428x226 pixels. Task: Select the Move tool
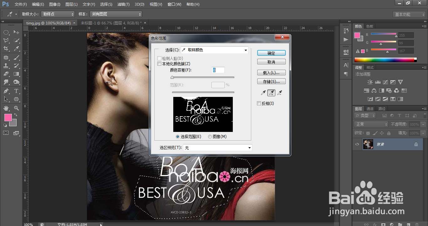coord(16,32)
